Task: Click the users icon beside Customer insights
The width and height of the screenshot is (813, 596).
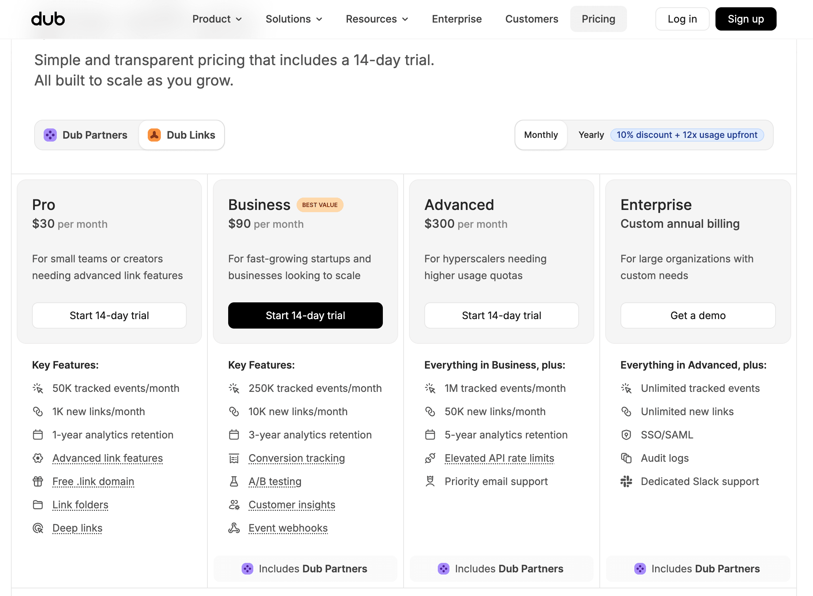Action: 234,505
